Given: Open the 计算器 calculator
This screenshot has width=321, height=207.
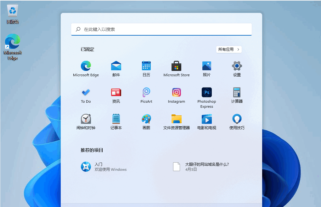Looking at the screenshot, I should (237, 95).
